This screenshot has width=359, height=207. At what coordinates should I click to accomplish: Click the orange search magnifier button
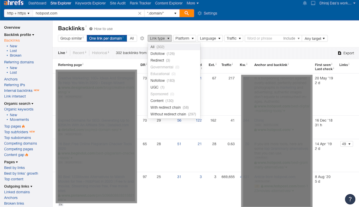click(x=187, y=13)
